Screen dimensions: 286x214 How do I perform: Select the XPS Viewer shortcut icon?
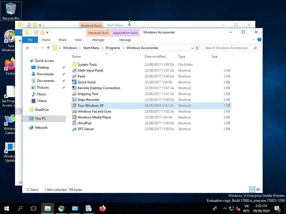coord(74,129)
